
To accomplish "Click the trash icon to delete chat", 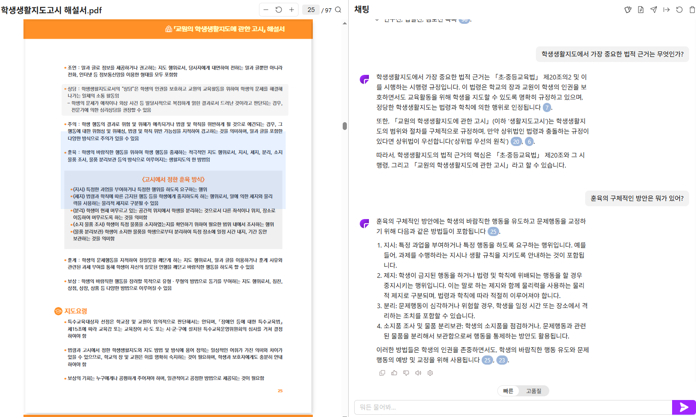I will pyautogui.click(x=692, y=10).
